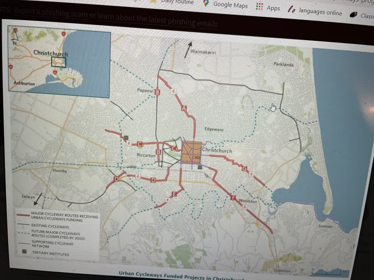Click the red languages online bookmark icon

point(291,9)
